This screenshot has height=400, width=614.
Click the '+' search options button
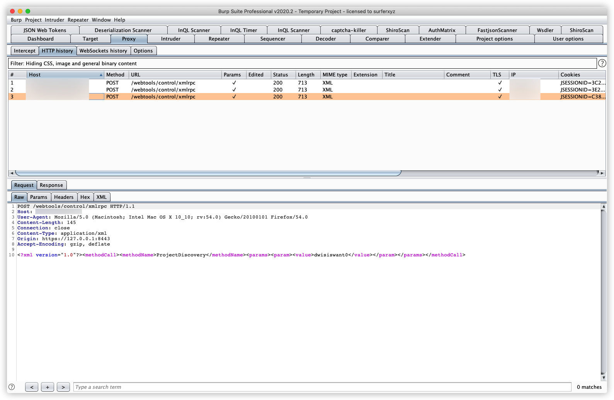(x=48, y=387)
